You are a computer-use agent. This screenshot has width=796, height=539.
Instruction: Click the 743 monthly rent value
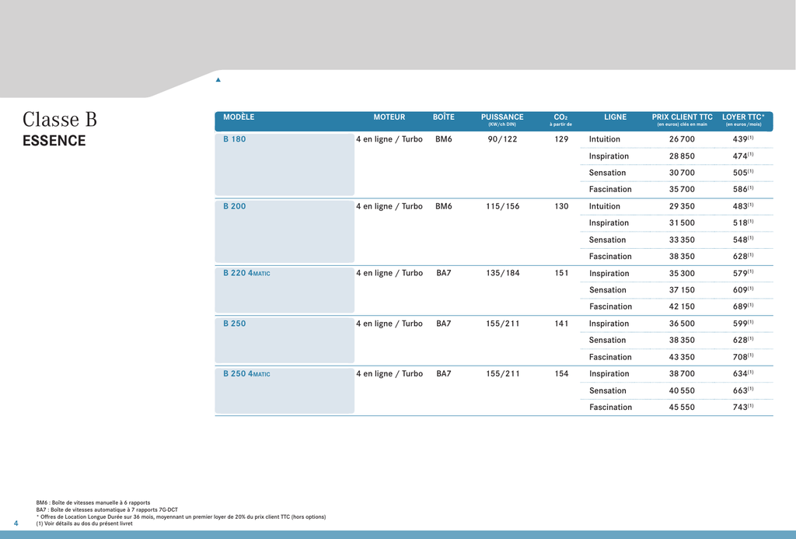[742, 408]
